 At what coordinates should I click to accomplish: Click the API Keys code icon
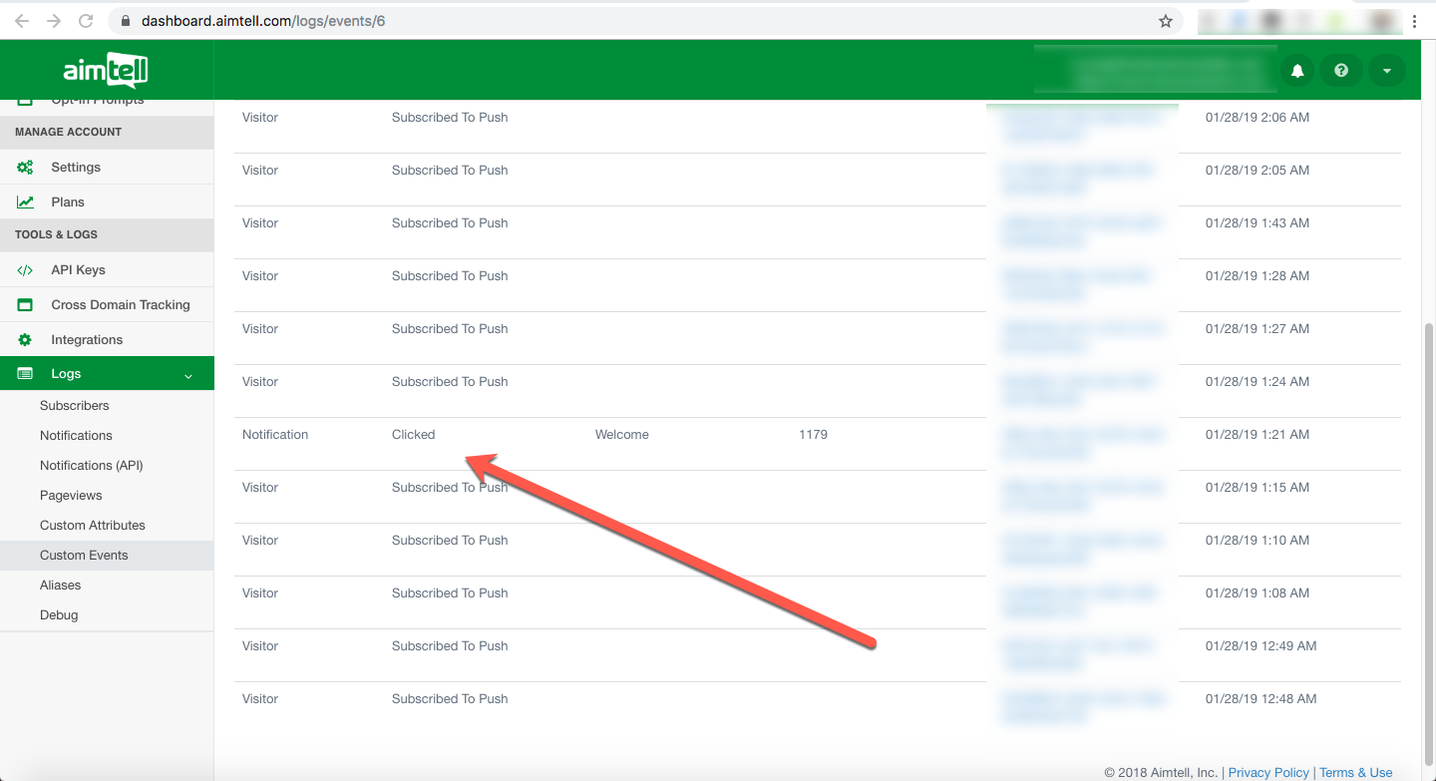(25, 270)
